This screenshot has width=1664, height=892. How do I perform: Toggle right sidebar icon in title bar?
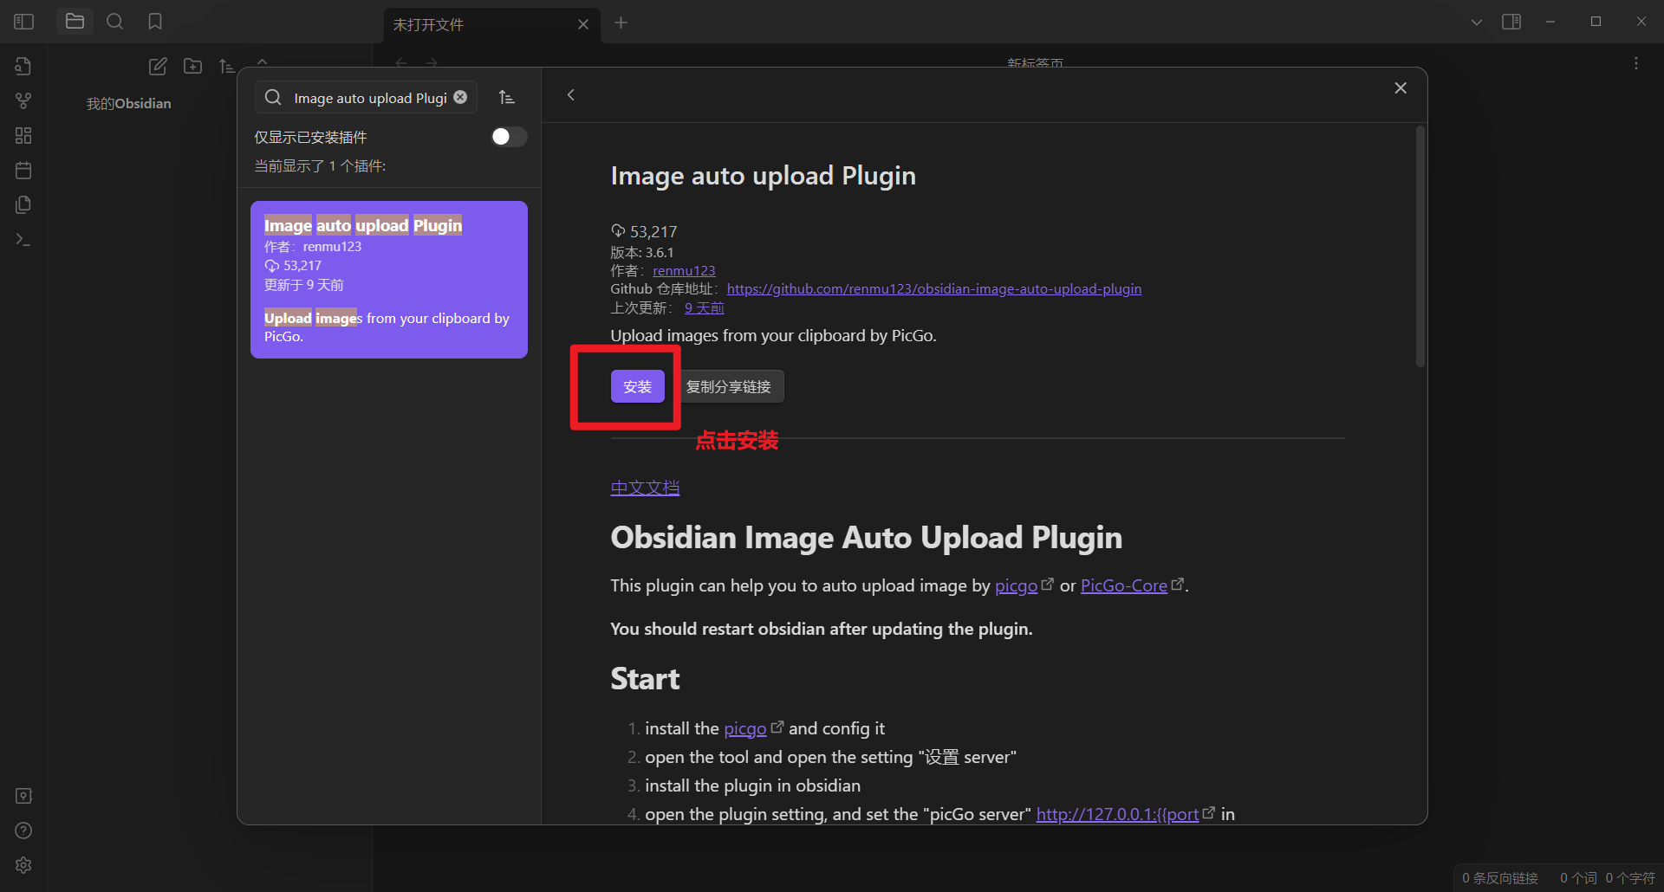tap(1511, 22)
